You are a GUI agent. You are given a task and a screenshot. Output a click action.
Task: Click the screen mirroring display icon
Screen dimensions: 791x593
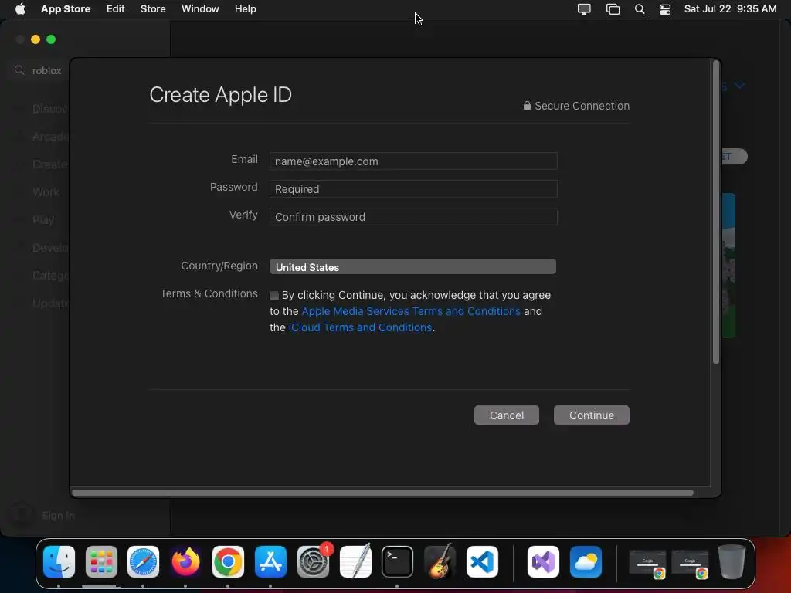pyautogui.click(x=584, y=9)
